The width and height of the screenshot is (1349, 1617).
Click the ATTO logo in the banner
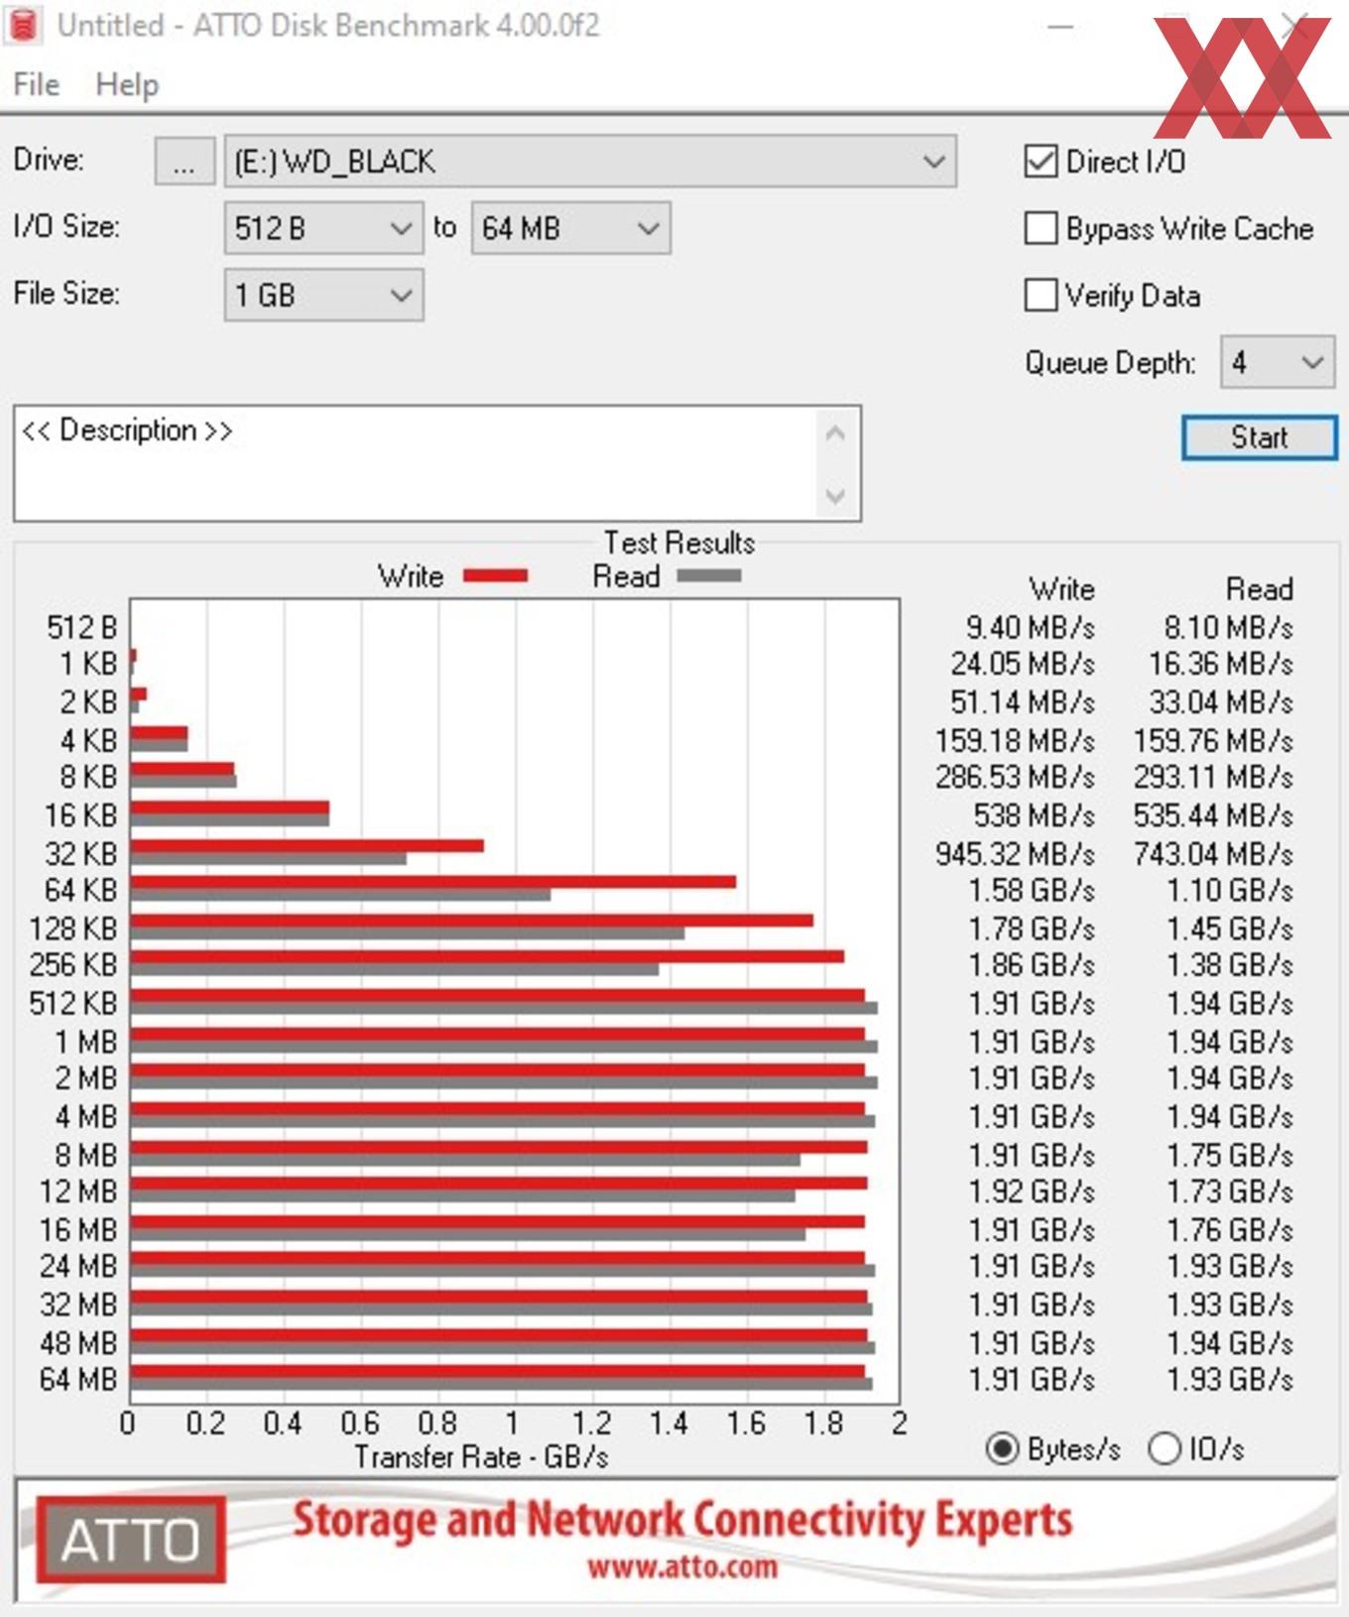131,1540
